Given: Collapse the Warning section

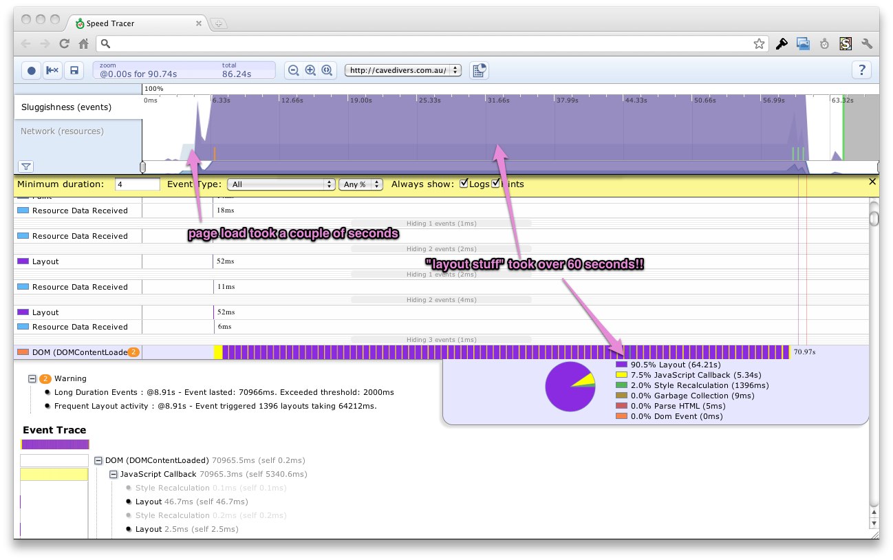Looking at the screenshot, I should (32, 378).
